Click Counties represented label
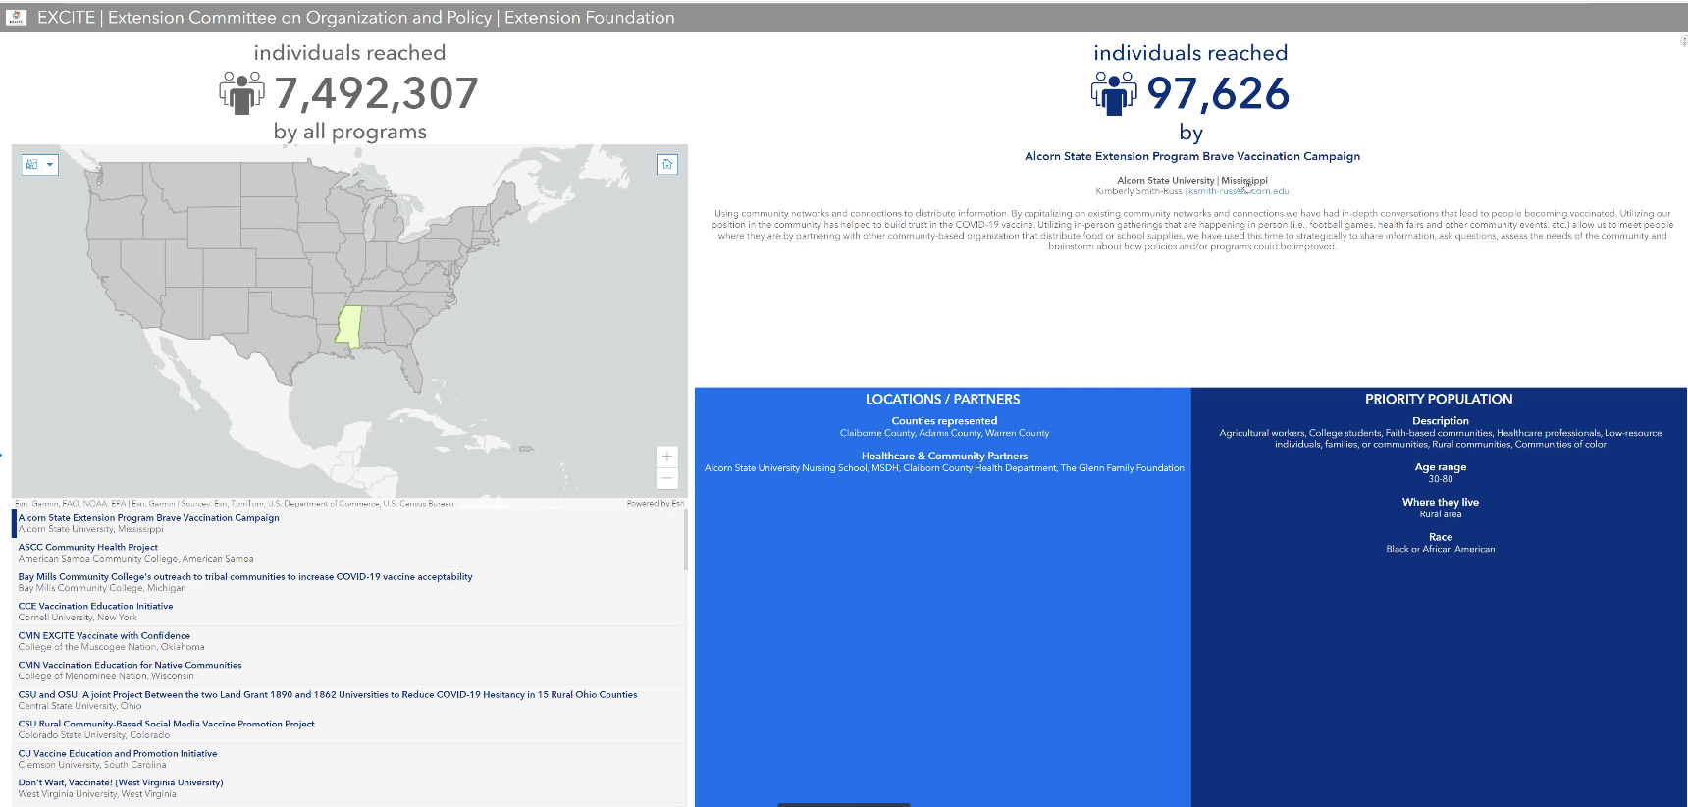Image resolution: width=1688 pixels, height=807 pixels. [944, 421]
